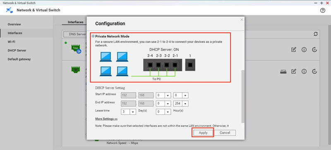Viewport: 331px width, 150px height.
Task: Refresh the interfaces list
Action: pyautogui.click(x=316, y=34)
